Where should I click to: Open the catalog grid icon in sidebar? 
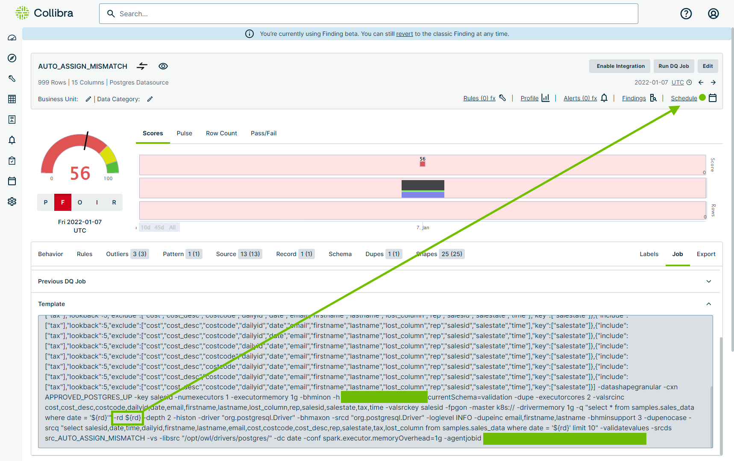(12, 99)
